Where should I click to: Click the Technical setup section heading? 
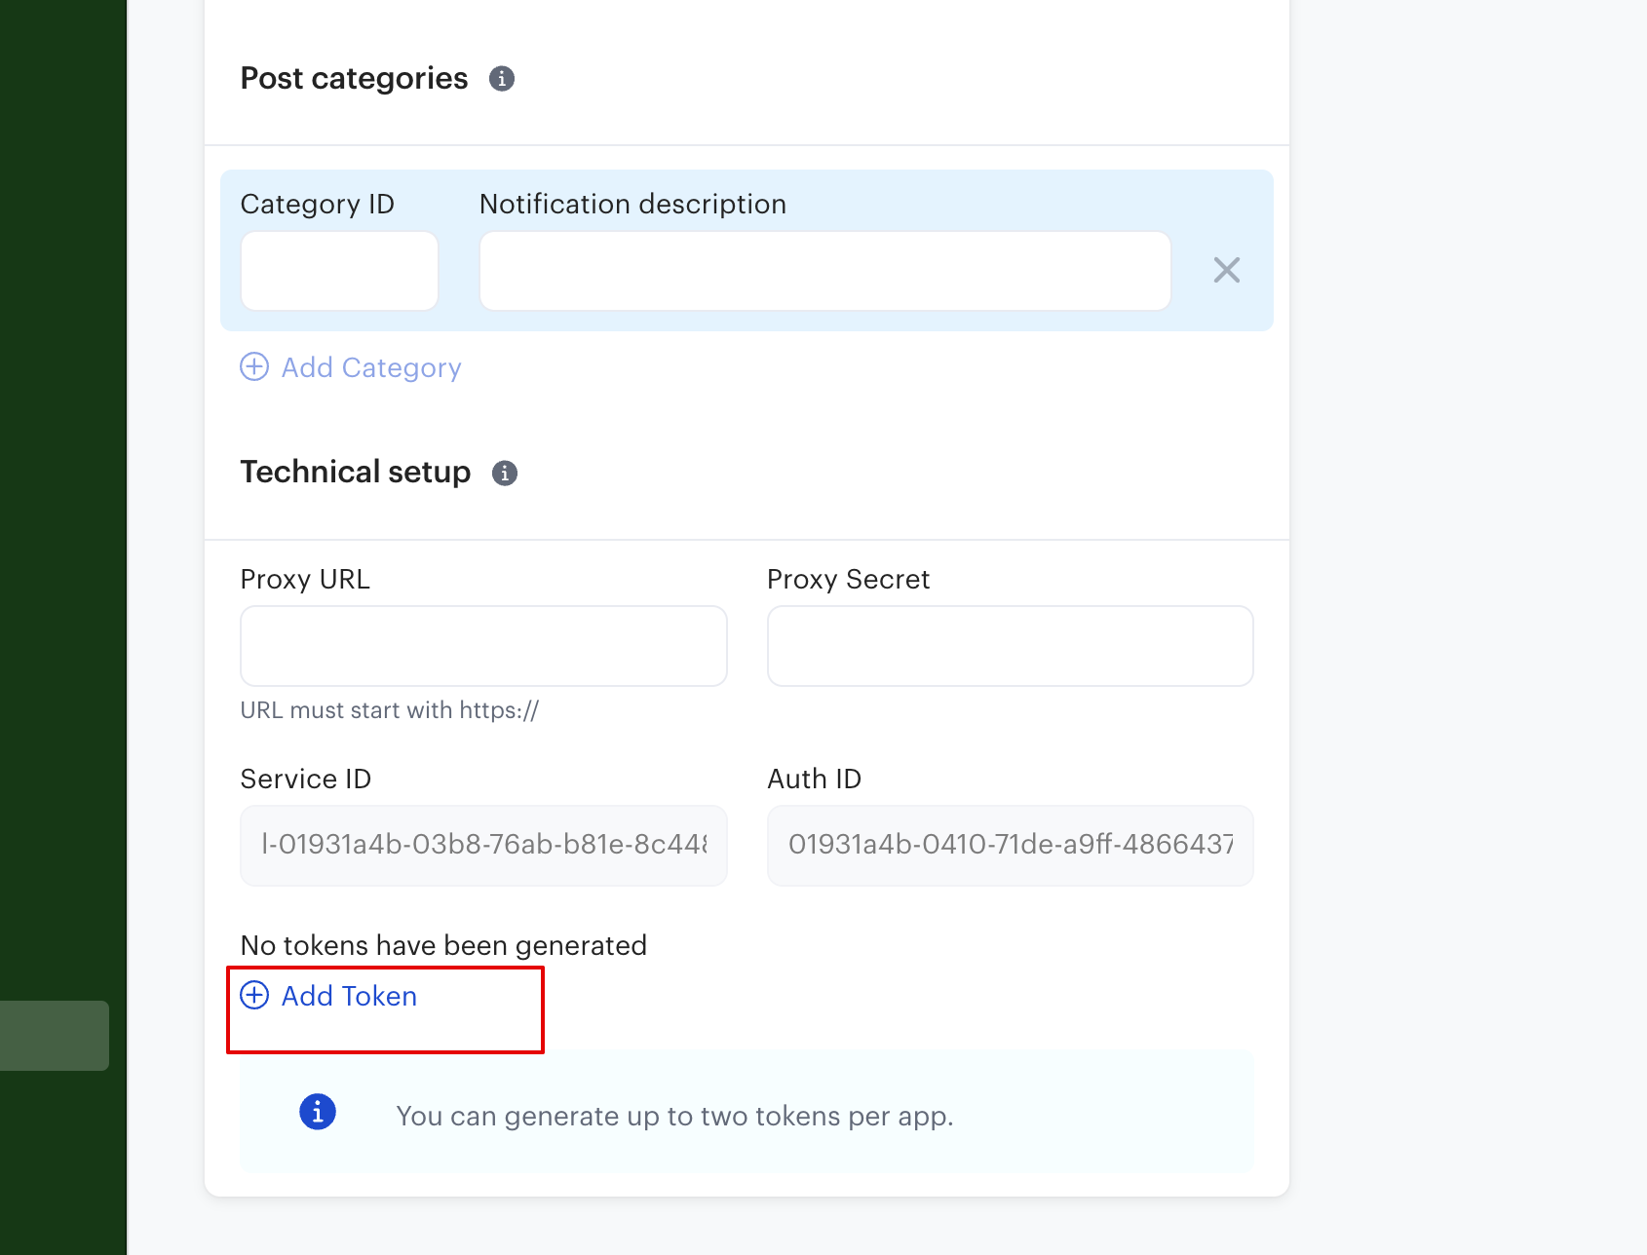(x=356, y=473)
